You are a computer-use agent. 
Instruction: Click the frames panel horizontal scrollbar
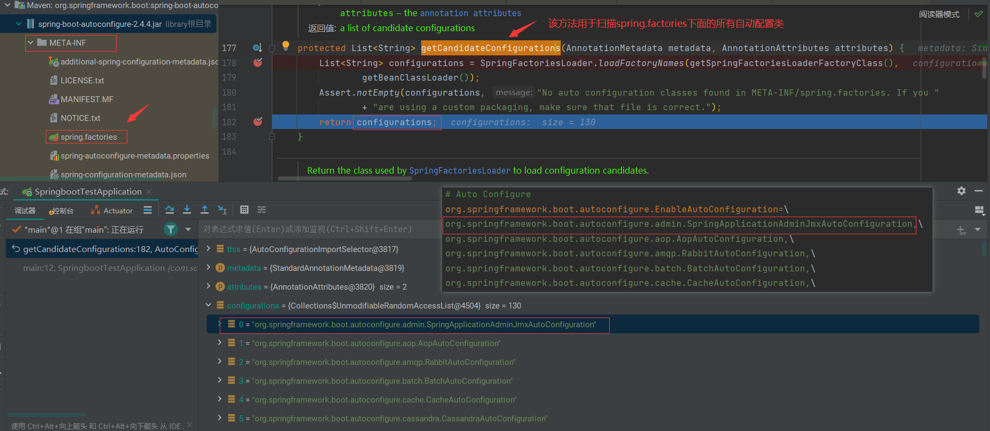click(x=46, y=414)
